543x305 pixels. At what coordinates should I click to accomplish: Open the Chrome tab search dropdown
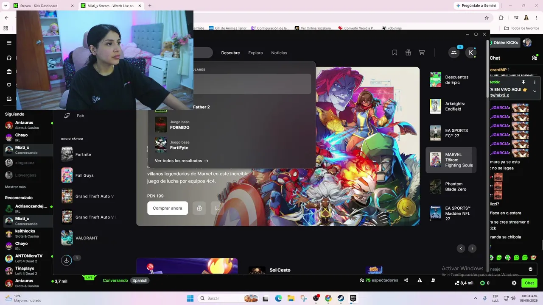click(x=6, y=6)
